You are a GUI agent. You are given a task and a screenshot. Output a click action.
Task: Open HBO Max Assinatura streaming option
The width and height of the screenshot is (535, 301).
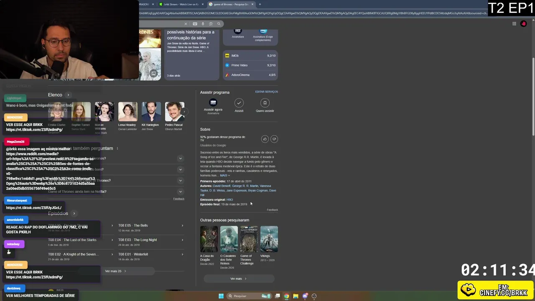tap(238, 34)
